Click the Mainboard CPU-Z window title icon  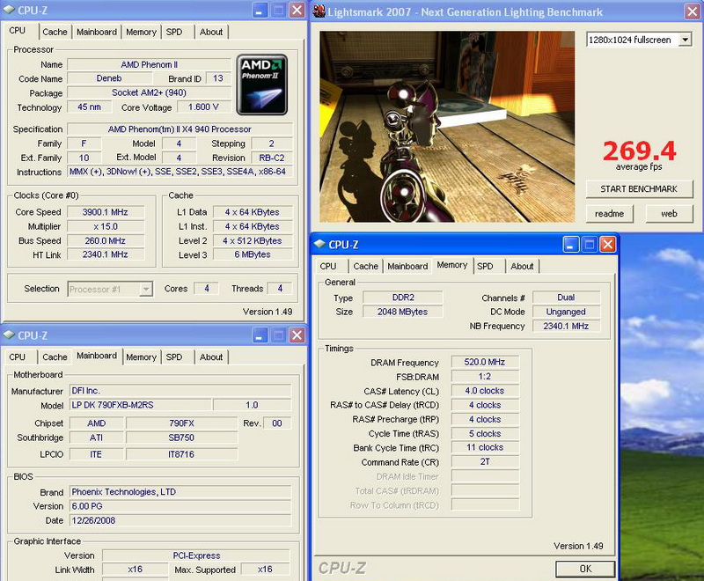pos(9,335)
